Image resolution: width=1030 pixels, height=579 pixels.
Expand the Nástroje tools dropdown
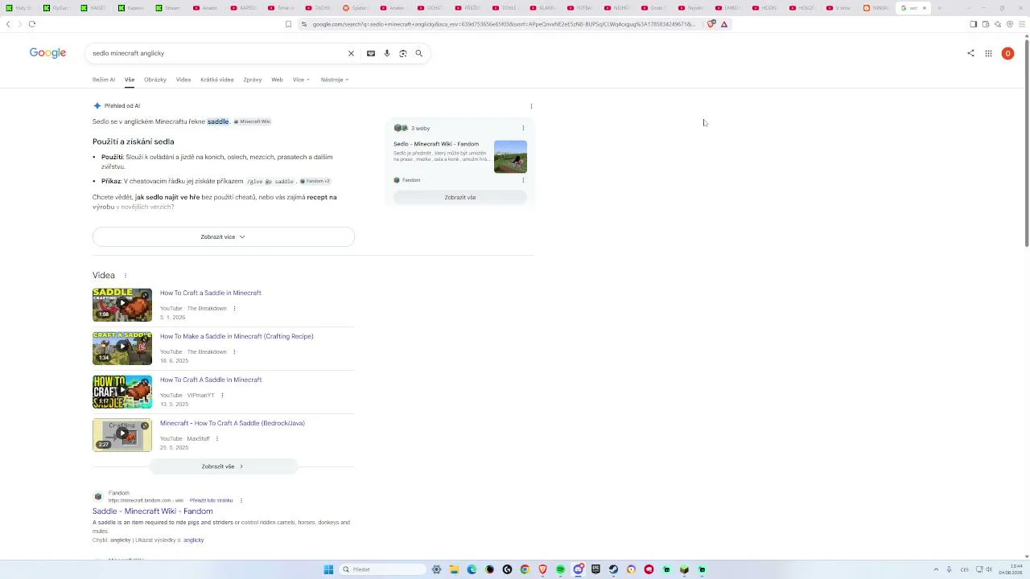[335, 80]
